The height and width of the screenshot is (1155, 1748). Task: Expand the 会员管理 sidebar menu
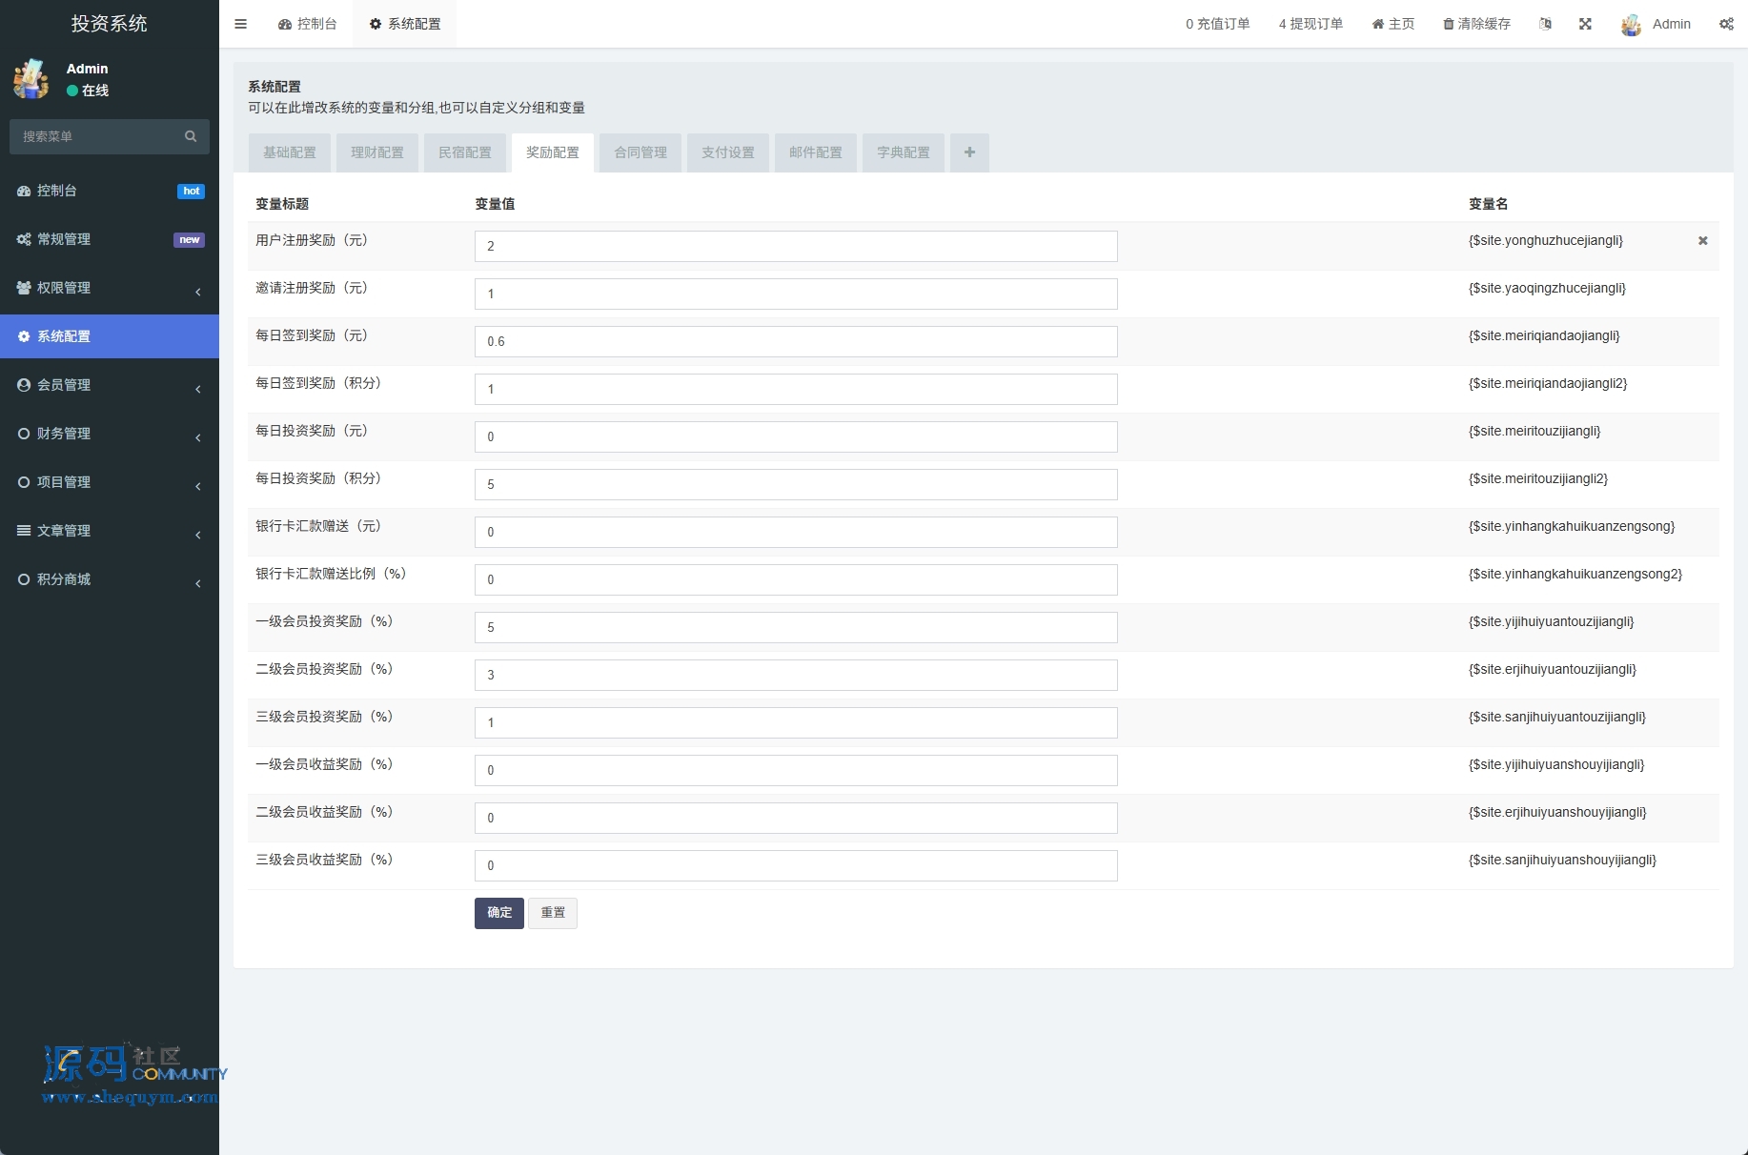pyautogui.click(x=110, y=385)
